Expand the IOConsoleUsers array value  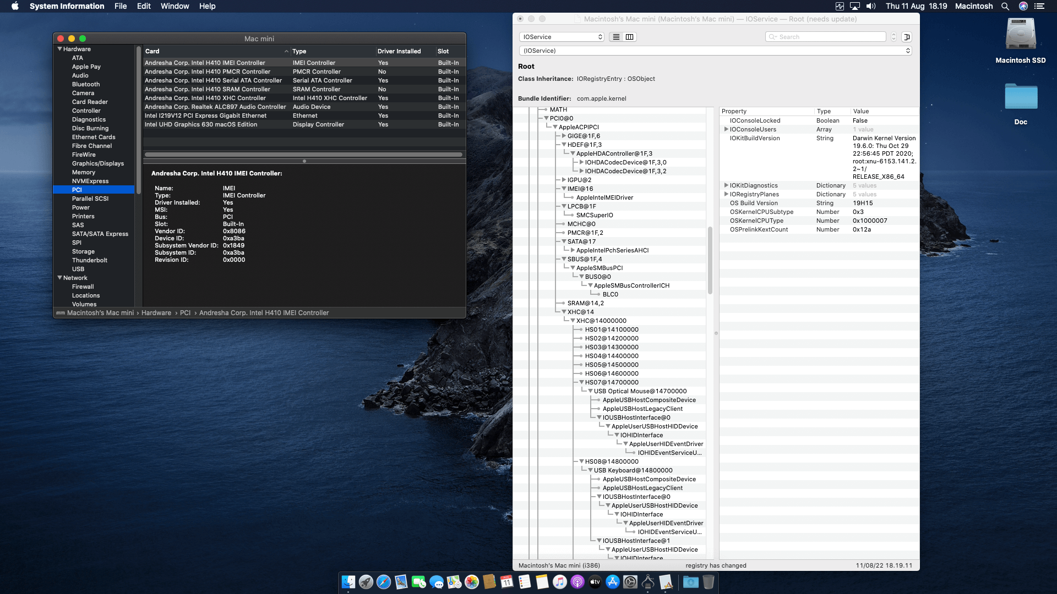click(x=727, y=129)
